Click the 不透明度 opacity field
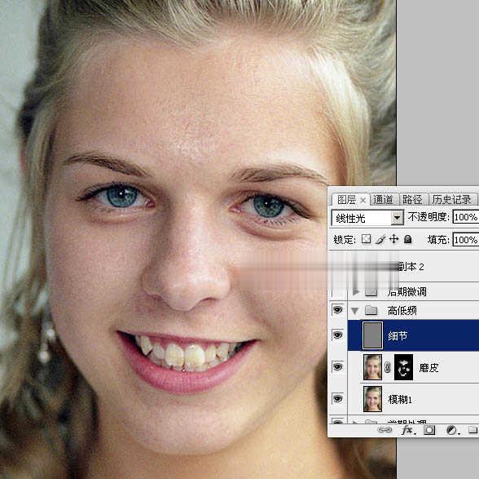The height and width of the screenshot is (479, 479). tap(466, 217)
